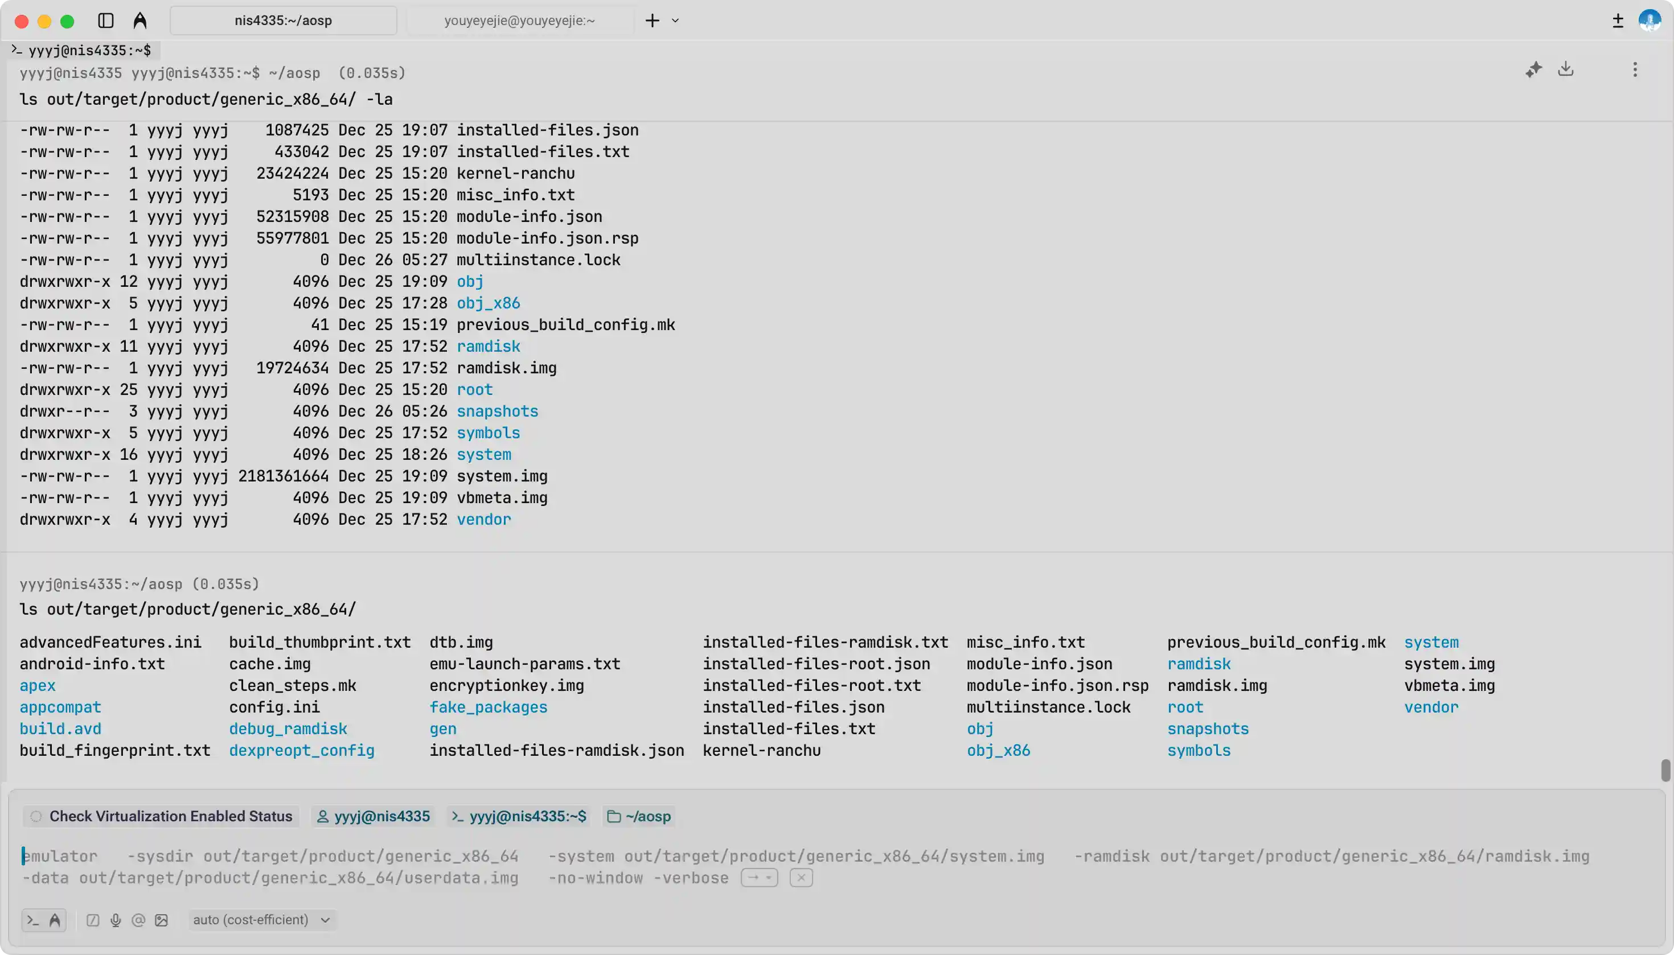The height and width of the screenshot is (955, 1674).
Task: Attach an image with image icon
Action: (162, 920)
